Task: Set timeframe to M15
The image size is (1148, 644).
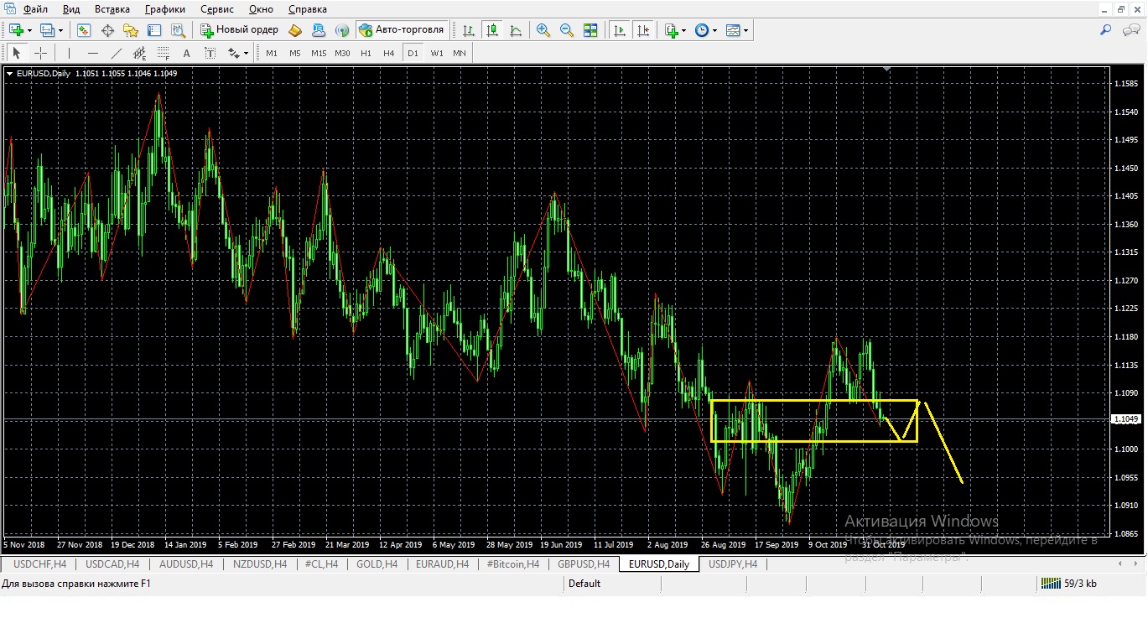Action: tap(319, 53)
